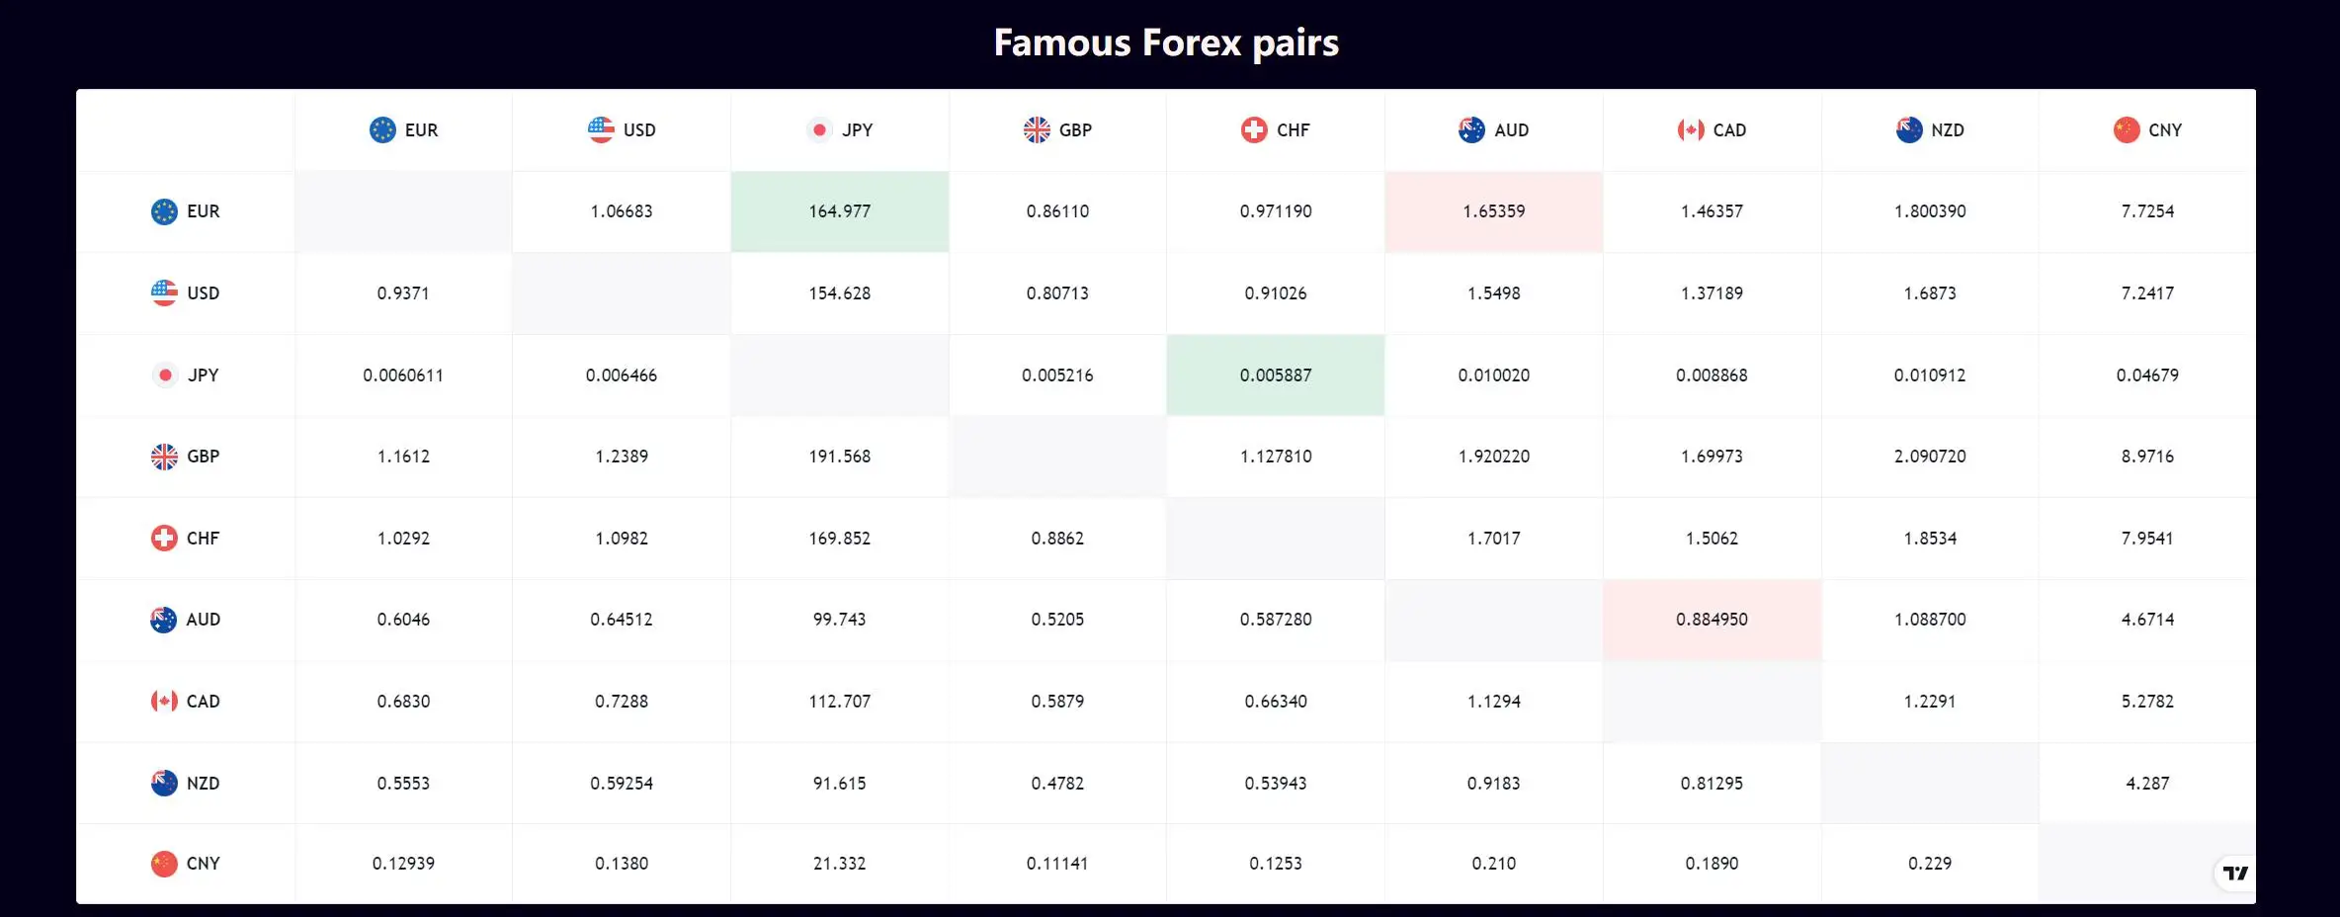Select the CHF/JPY rate 169.852
The image size is (2340, 917).
(840, 539)
